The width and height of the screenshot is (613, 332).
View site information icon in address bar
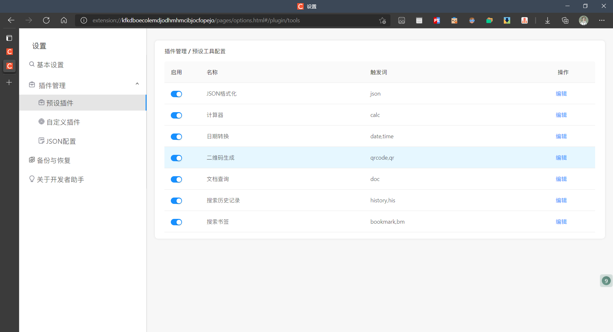tap(84, 20)
